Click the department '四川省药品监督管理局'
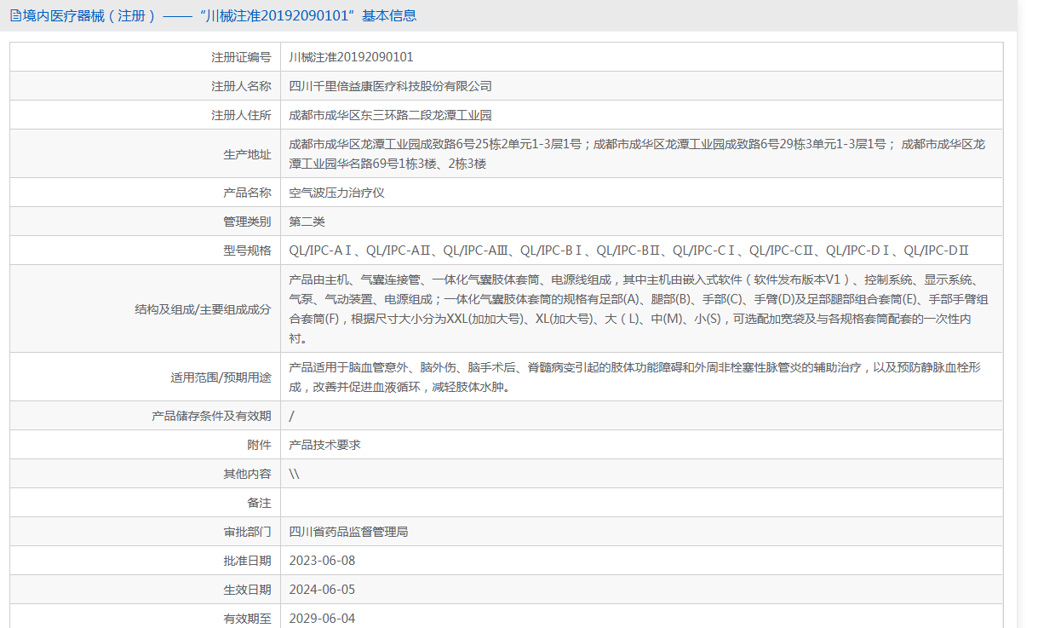 tap(349, 532)
